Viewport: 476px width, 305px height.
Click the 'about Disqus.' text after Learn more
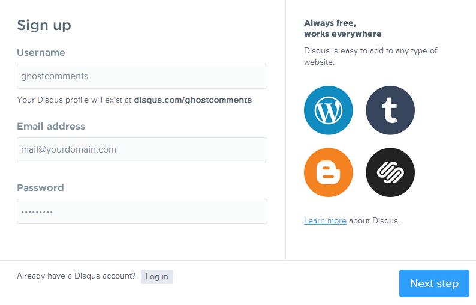coord(374,220)
